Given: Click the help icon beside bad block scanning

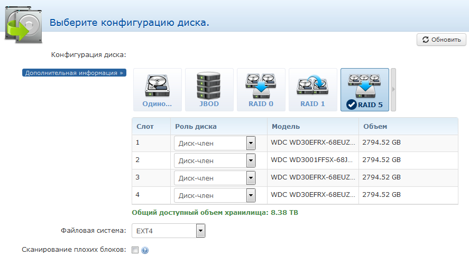Looking at the screenshot, I should click(x=144, y=250).
